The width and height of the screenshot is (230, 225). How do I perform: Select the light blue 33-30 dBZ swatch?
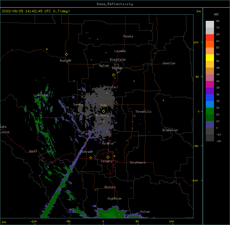pos(210,104)
